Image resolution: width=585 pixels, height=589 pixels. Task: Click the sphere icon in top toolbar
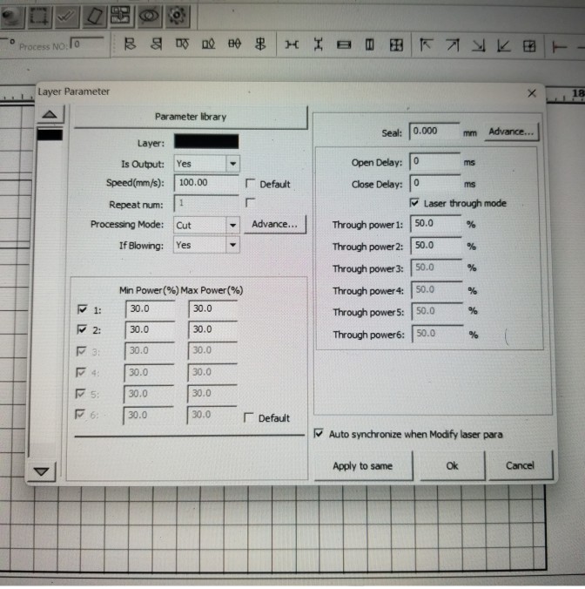tap(11, 16)
